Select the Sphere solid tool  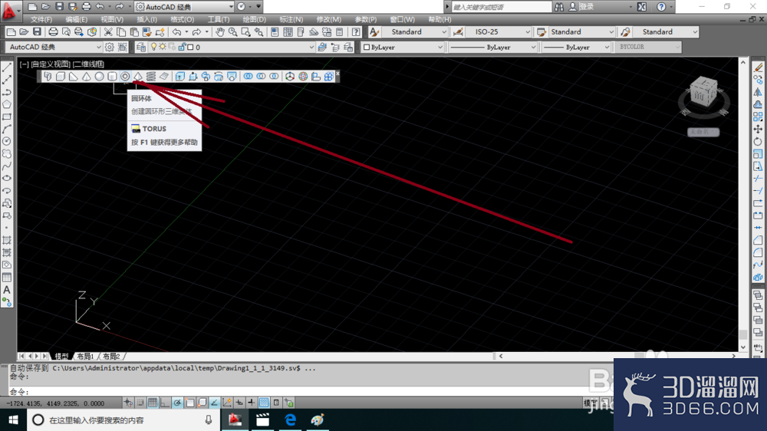point(99,77)
